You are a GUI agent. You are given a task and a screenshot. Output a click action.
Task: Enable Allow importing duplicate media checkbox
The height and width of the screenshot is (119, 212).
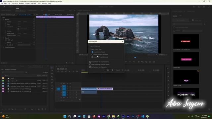90,64
